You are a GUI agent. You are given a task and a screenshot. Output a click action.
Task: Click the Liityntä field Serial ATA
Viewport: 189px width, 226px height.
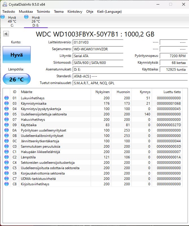tap(98, 56)
